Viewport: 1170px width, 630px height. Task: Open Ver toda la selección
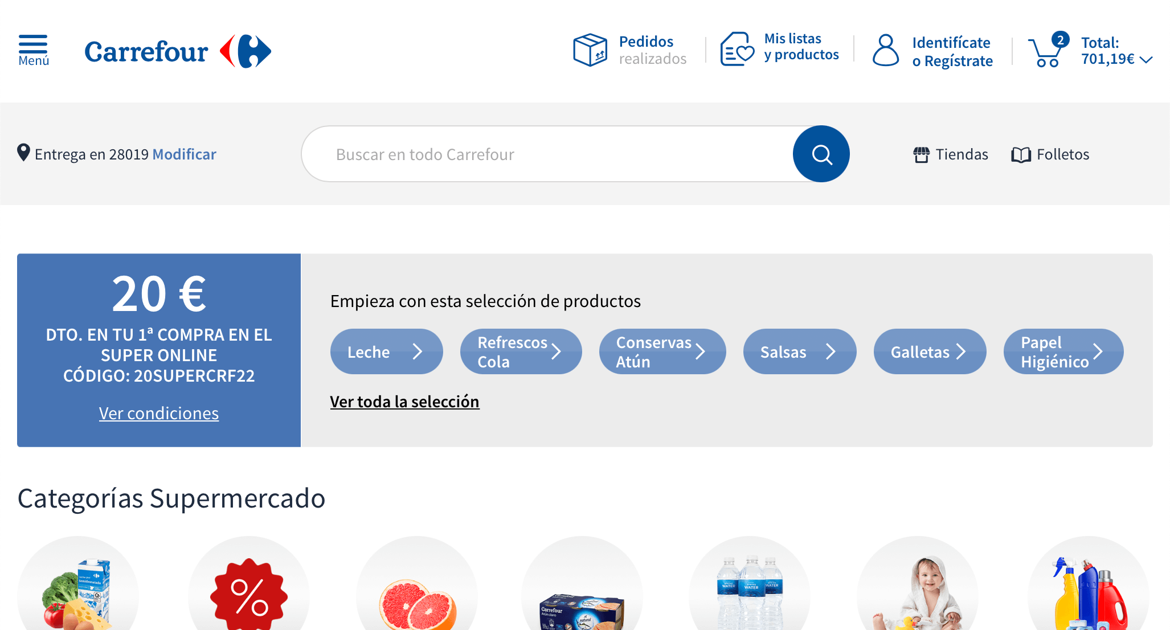404,402
